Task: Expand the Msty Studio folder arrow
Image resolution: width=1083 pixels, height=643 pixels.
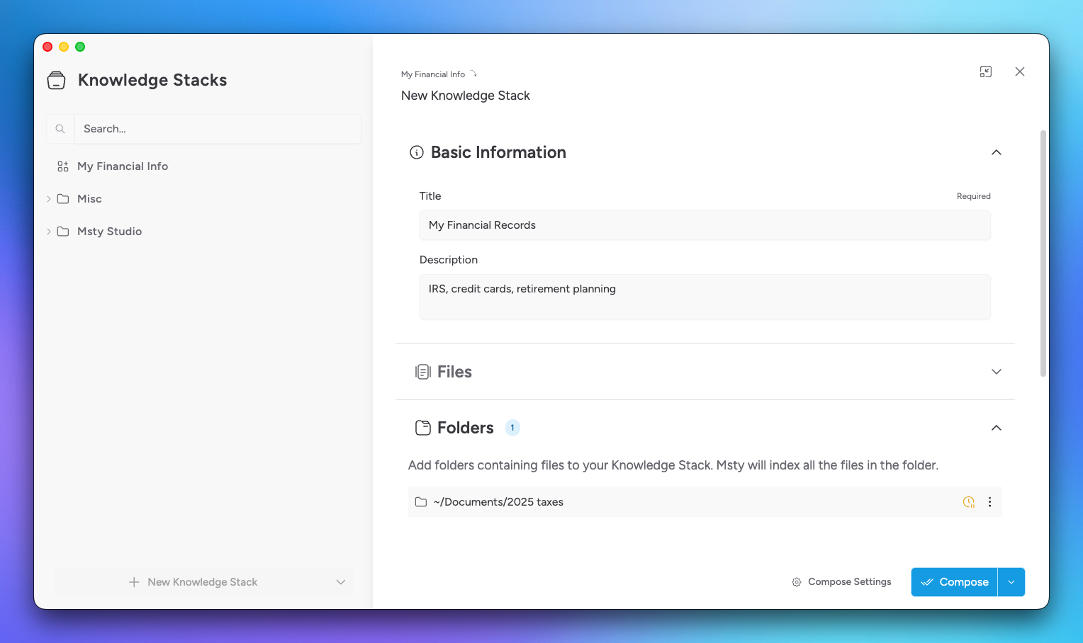Action: (49, 232)
